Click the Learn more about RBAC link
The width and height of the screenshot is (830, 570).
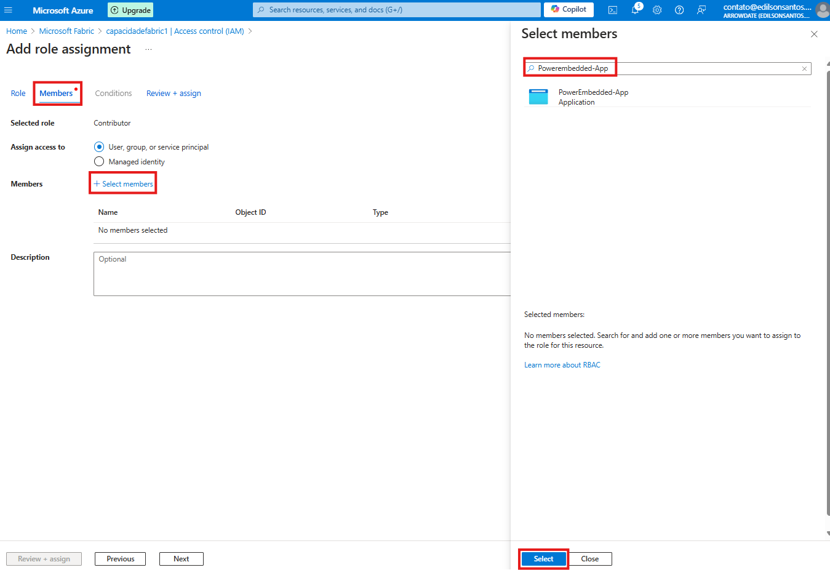pos(562,365)
